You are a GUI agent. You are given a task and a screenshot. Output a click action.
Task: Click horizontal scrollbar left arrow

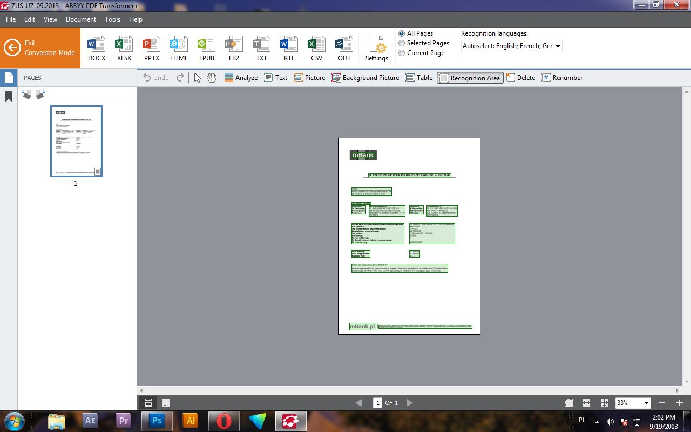click(x=141, y=390)
